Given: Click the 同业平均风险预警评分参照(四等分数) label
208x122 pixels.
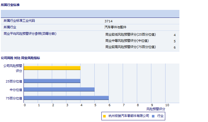Looking at the screenshot, I should tap(30, 34).
